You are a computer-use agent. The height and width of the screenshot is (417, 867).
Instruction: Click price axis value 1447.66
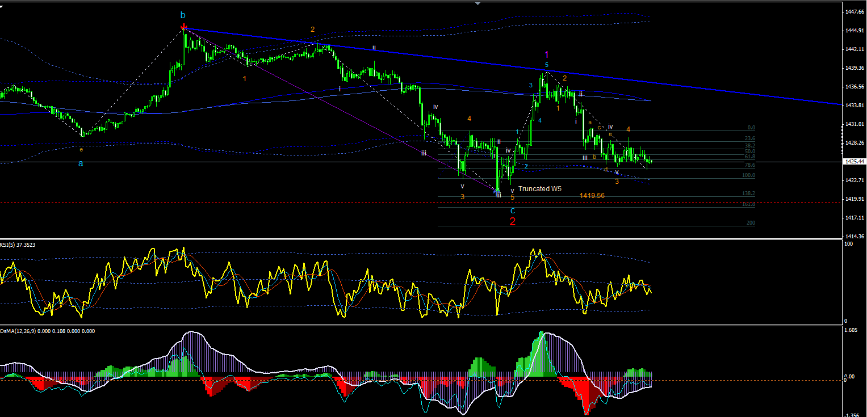click(x=855, y=11)
